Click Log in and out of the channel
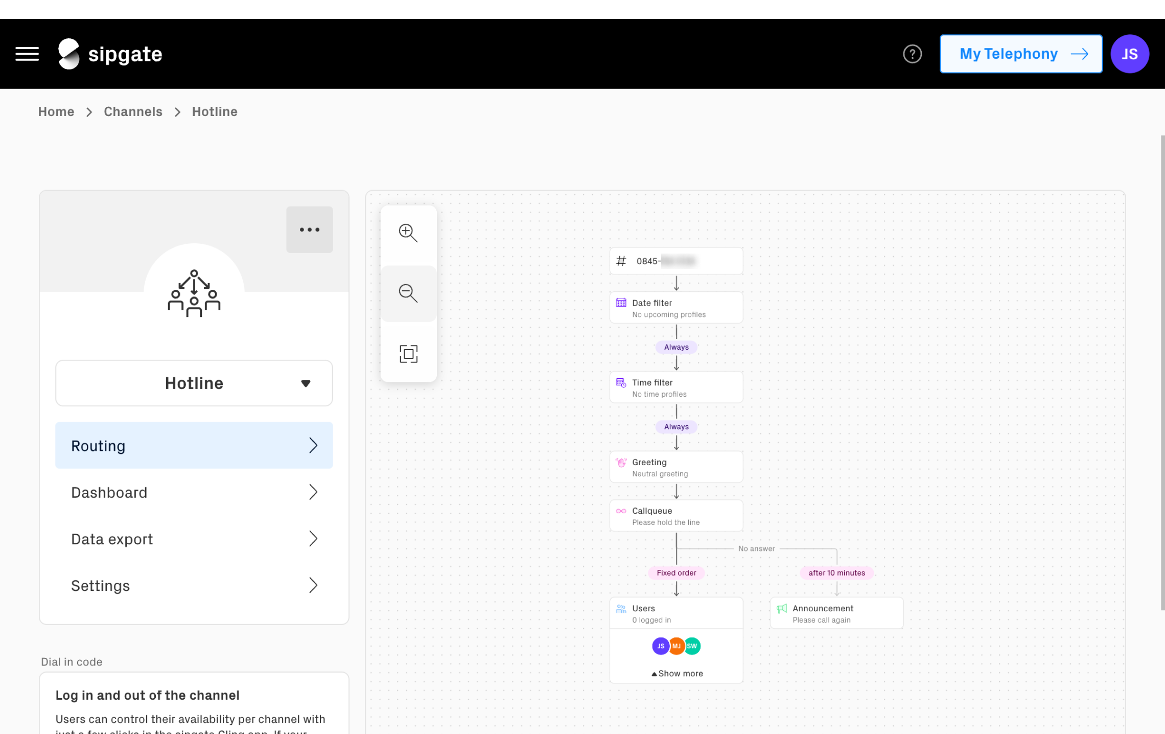Screen dimensions: 1165x734 (147, 695)
